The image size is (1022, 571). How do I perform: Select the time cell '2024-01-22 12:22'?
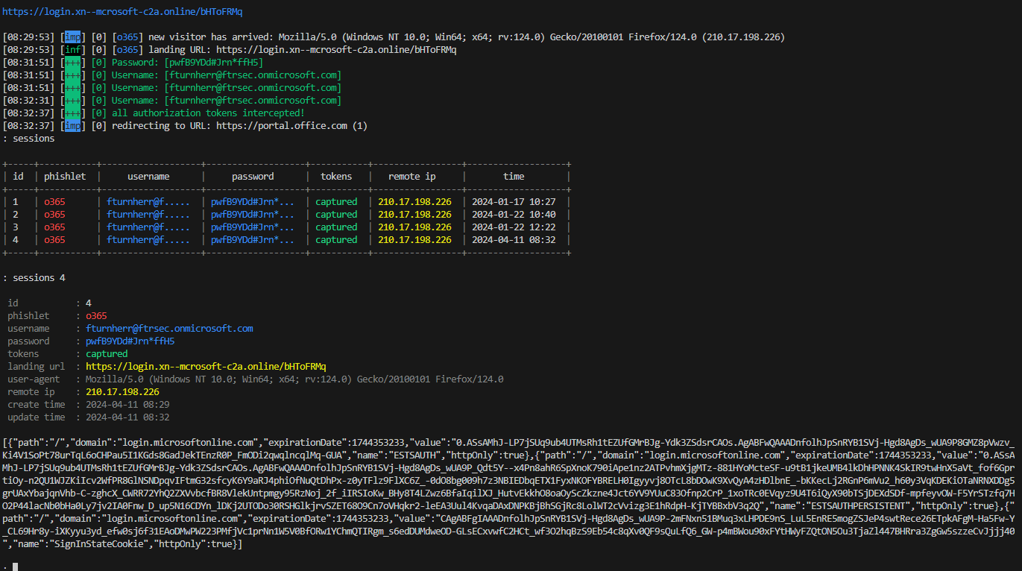[514, 227]
